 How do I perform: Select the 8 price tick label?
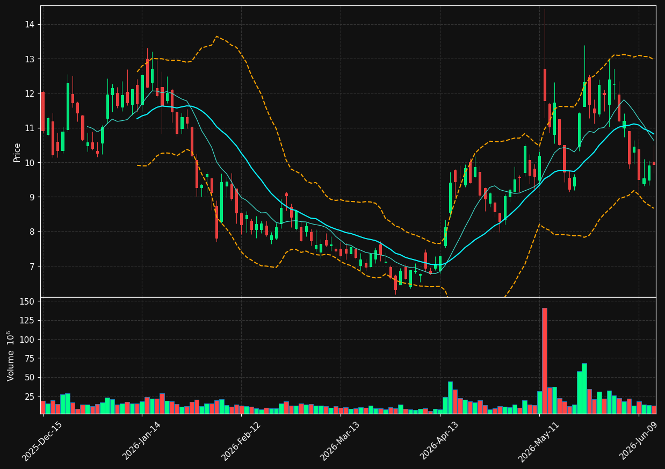[x=33, y=232]
